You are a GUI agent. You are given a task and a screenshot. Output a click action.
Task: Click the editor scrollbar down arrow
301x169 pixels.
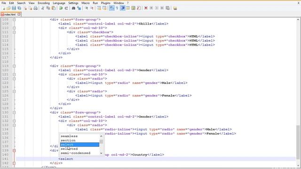coord(298,165)
